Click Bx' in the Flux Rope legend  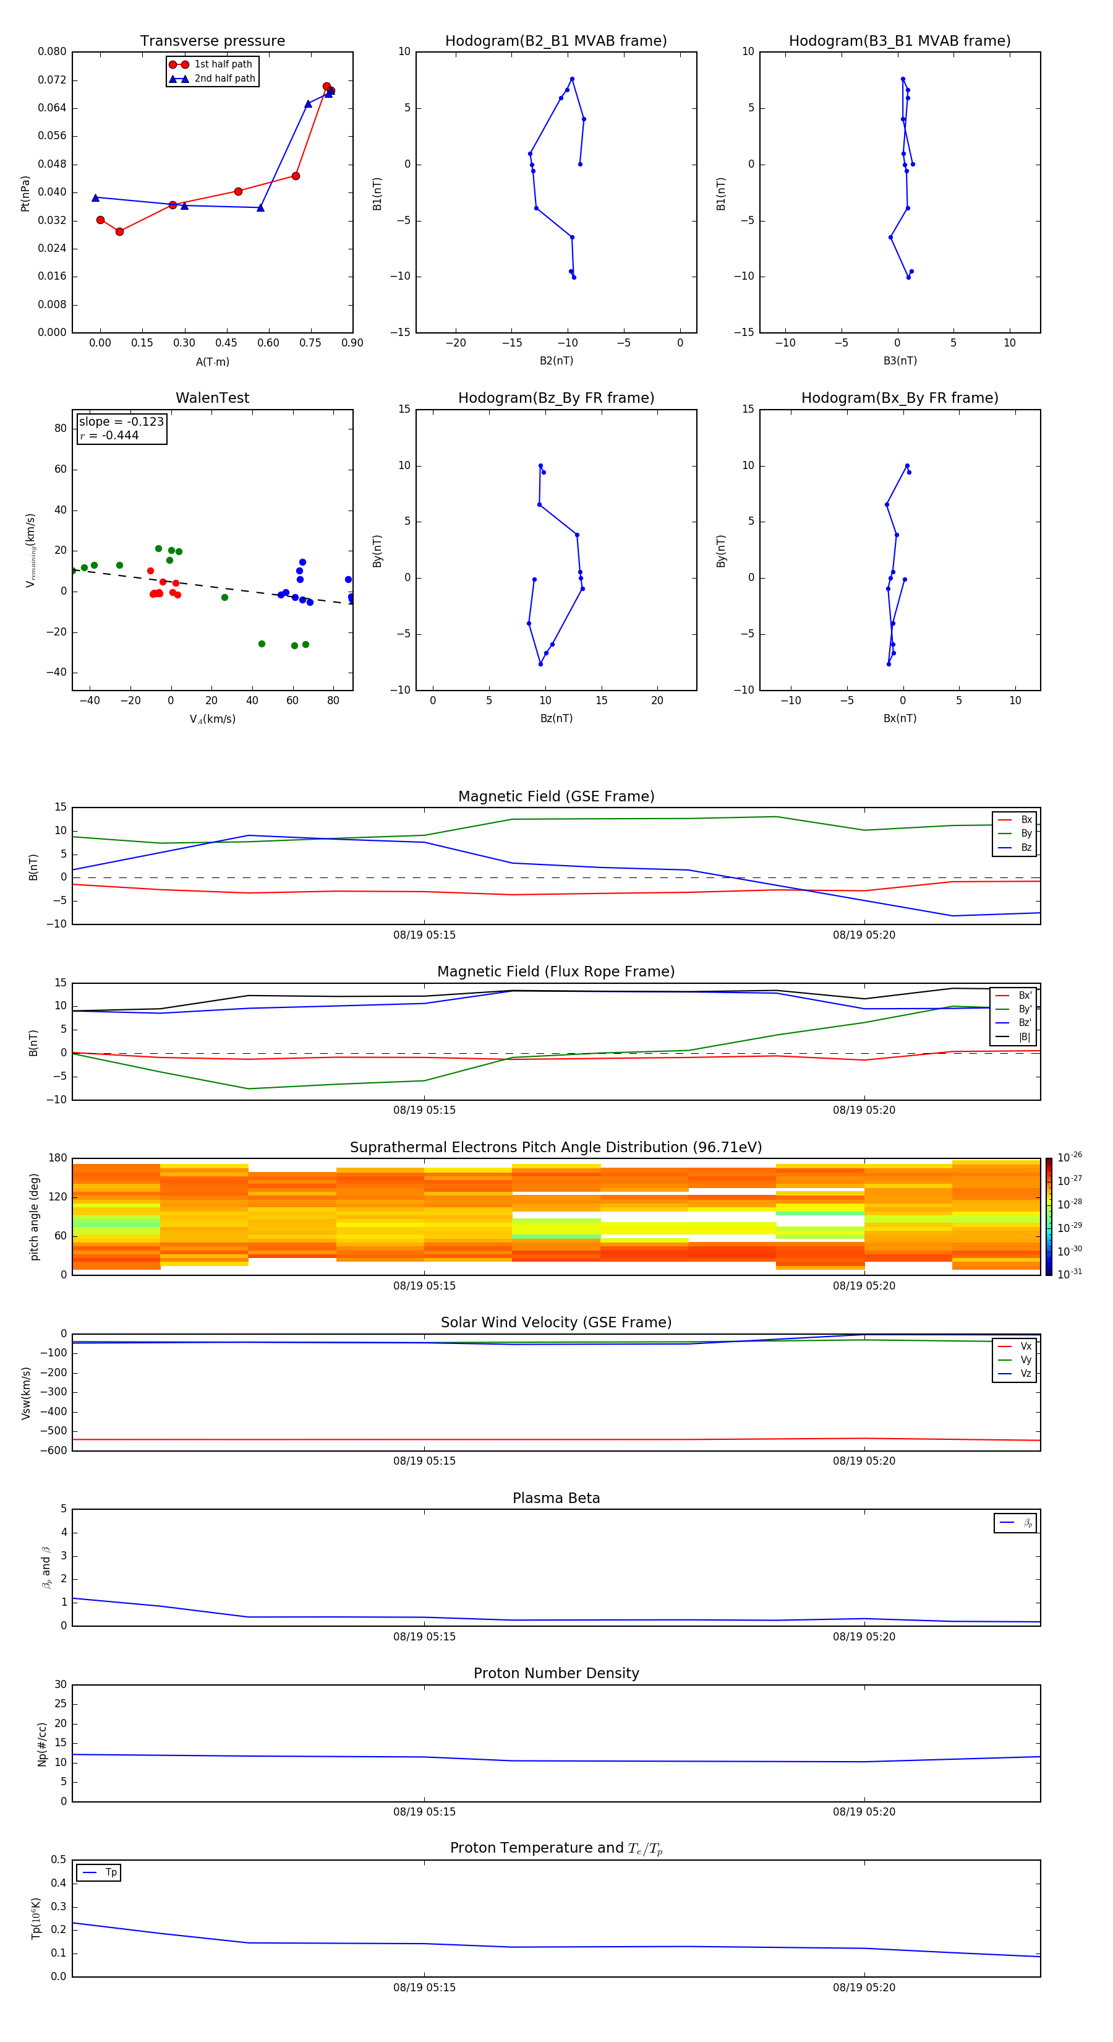[x=1013, y=996]
